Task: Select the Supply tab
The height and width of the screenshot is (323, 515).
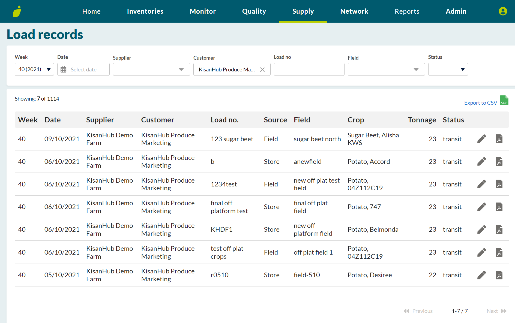Action: point(303,11)
